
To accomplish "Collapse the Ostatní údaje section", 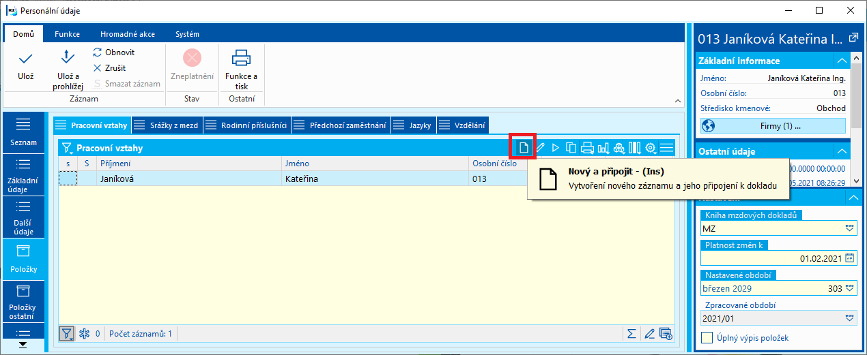I will click(843, 151).
